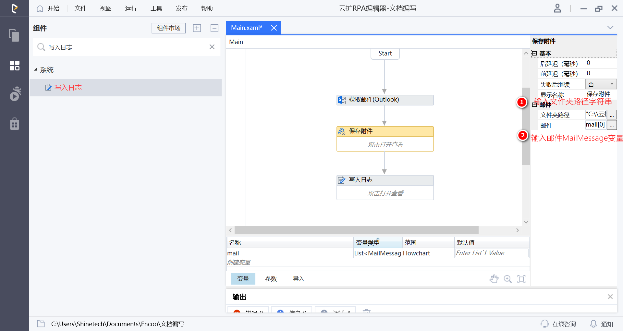Click the collapse-all minus icon in components panel
The height and width of the screenshot is (331, 623).
coord(214,28)
